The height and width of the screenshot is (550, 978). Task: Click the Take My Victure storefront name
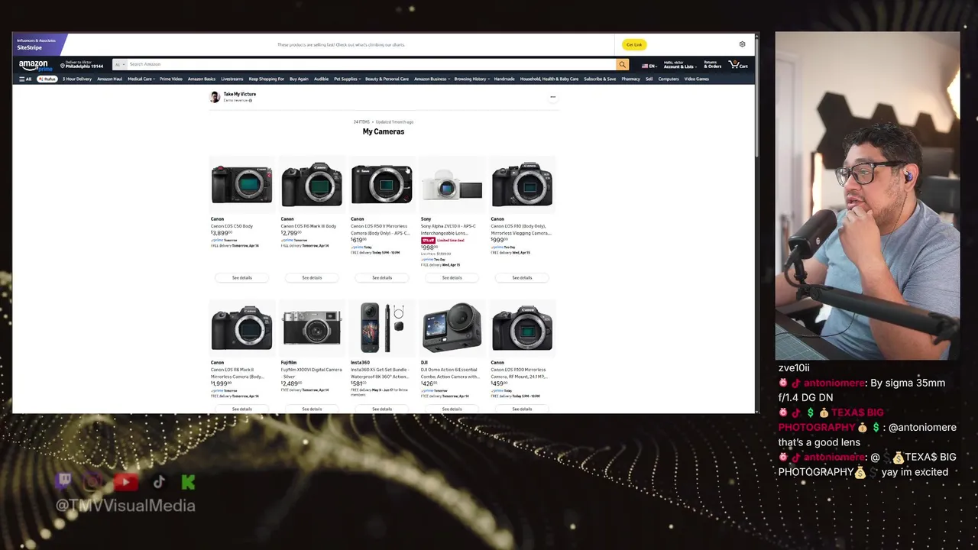point(240,94)
